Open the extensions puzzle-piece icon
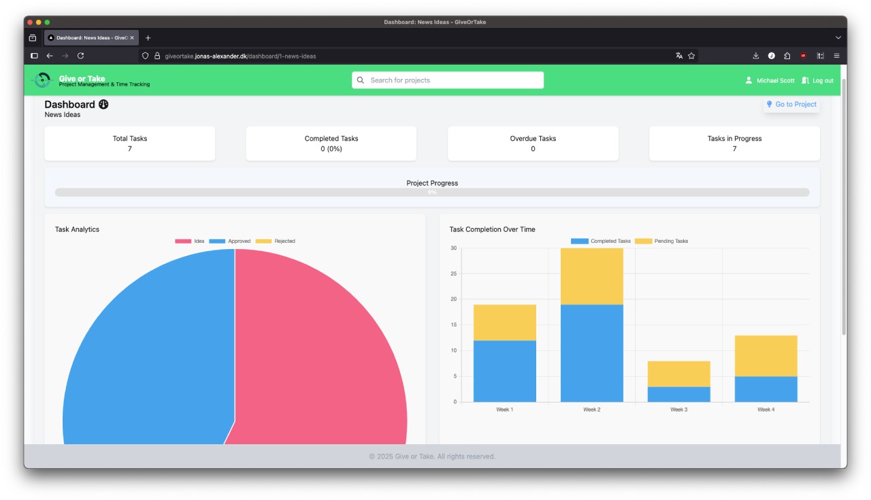Viewport: 871px width, 500px height. click(787, 56)
